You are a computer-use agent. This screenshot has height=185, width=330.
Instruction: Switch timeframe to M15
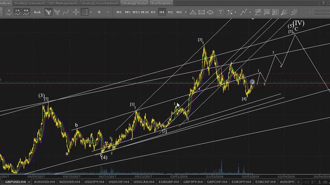[x=136, y=12]
